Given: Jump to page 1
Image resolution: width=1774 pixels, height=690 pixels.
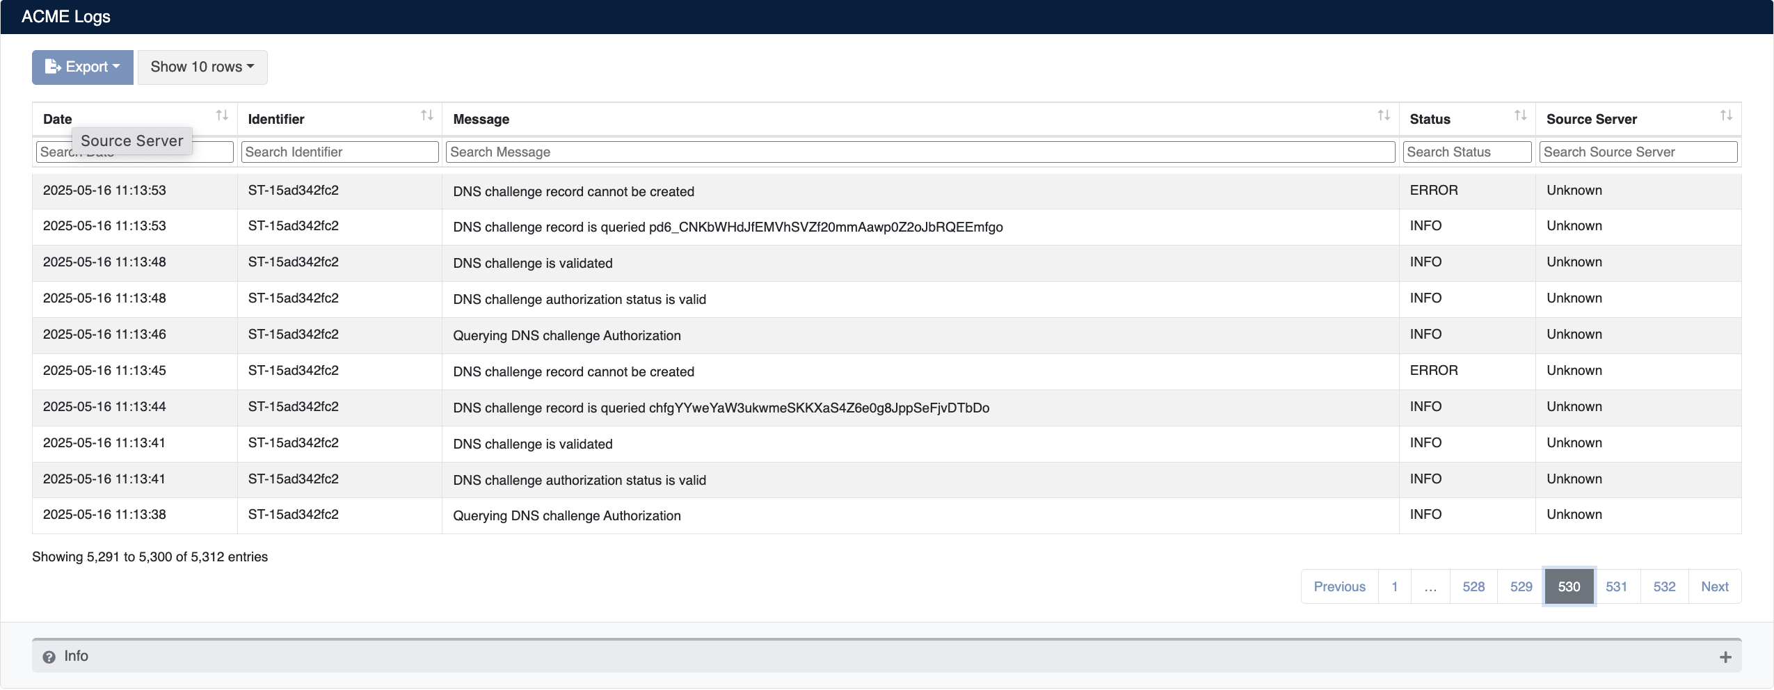Looking at the screenshot, I should (x=1394, y=586).
